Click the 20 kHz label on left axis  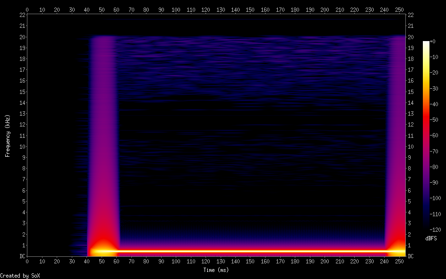pos(21,37)
